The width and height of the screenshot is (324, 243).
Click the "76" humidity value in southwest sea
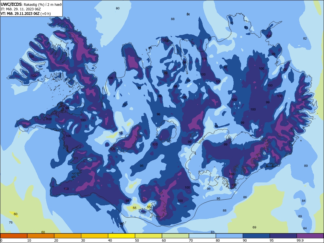pyautogui.click(x=11, y=222)
